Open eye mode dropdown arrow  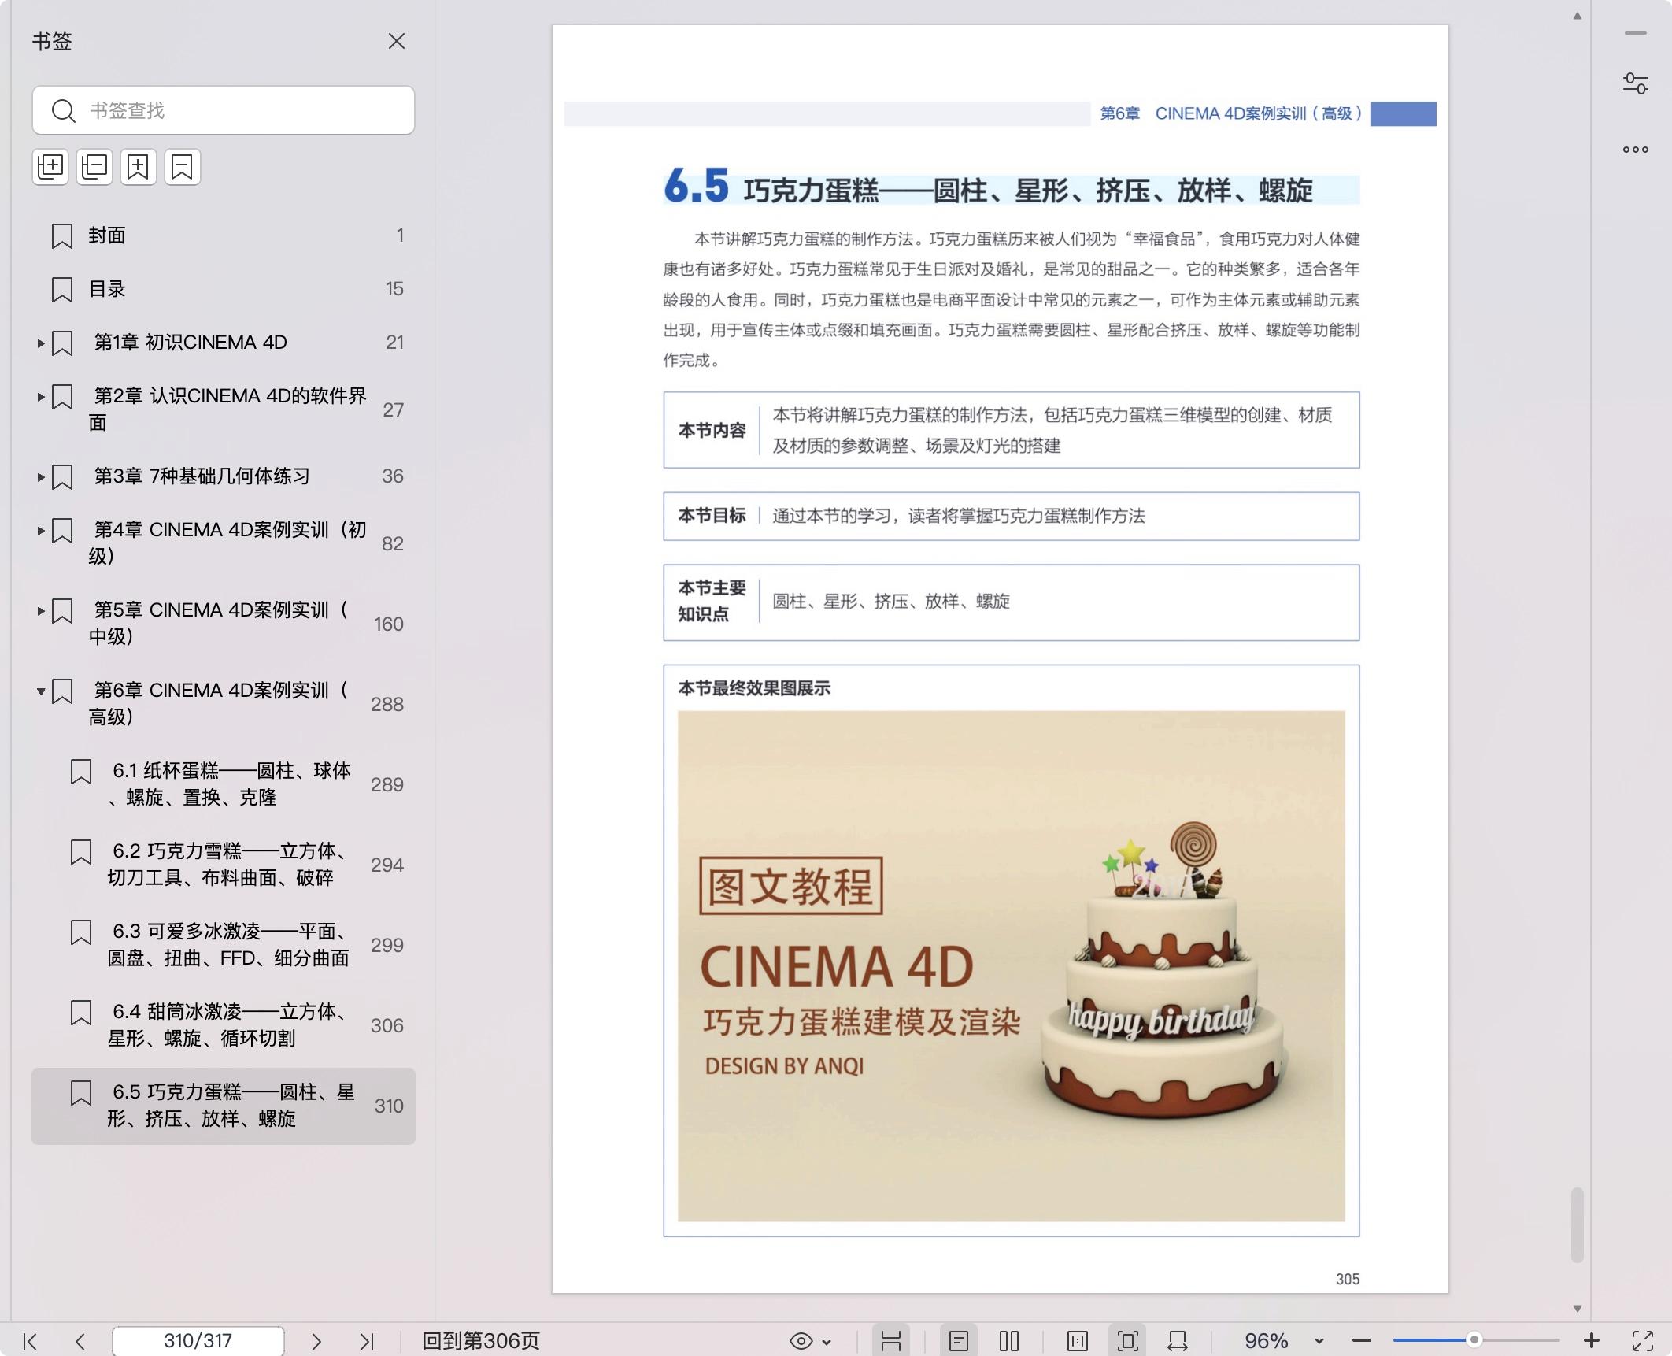pos(827,1342)
